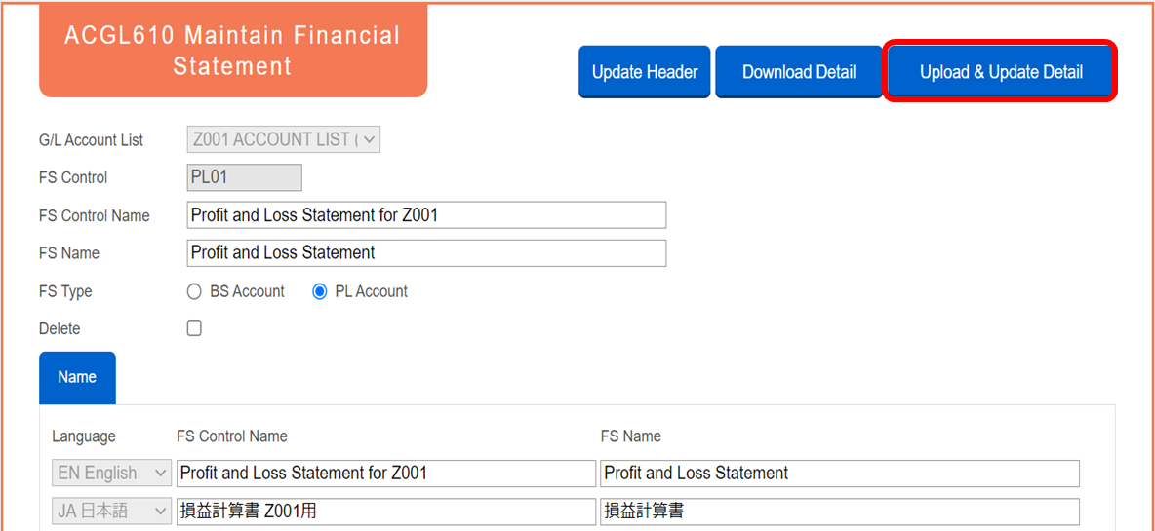The image size is (1155, 531).
Task: Expand the EN English language dropdown
Action: tap(111, 474)
